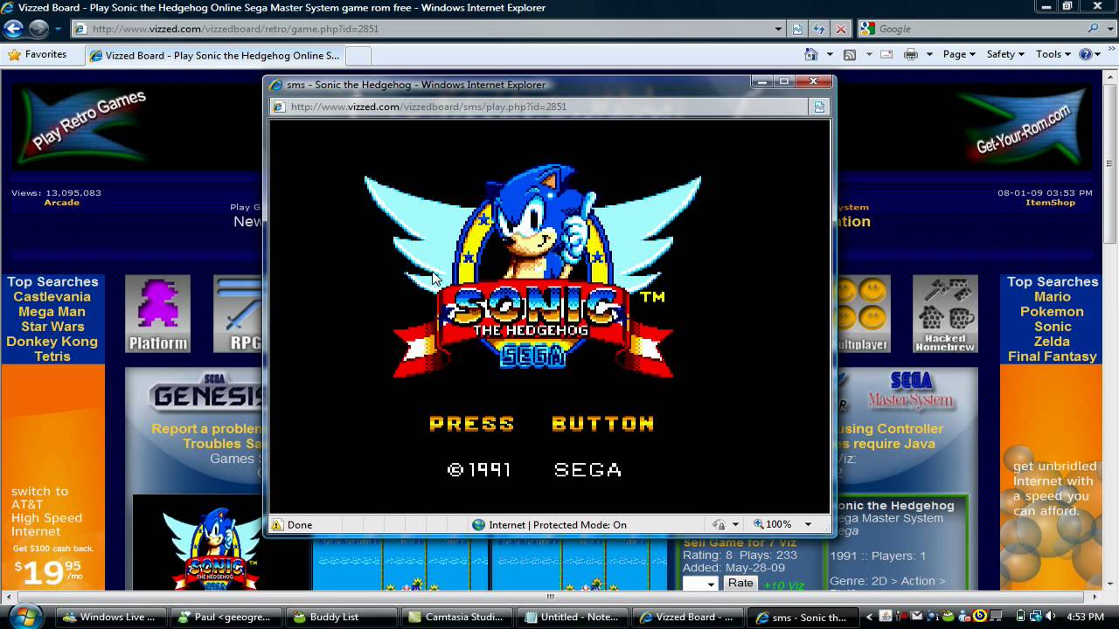The width and height of the screenshot is (1119, 629).
Task: Click the volume speaker tray icon
Action: (1051, 617)
